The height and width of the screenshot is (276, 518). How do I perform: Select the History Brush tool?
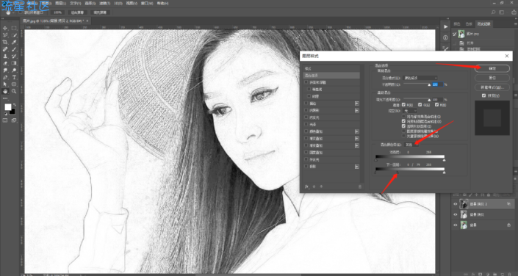coord(14,56)
